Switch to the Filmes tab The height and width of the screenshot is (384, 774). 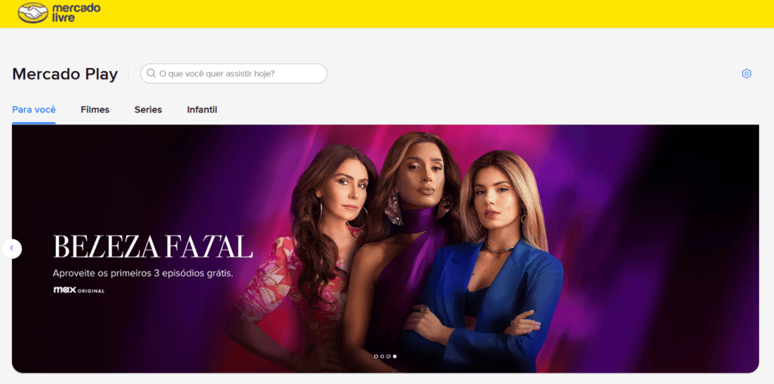[94, 110]
